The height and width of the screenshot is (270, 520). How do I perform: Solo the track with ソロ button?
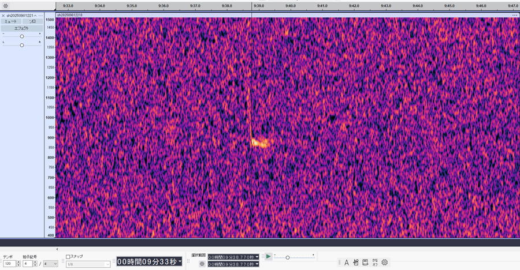click(32, 21)
